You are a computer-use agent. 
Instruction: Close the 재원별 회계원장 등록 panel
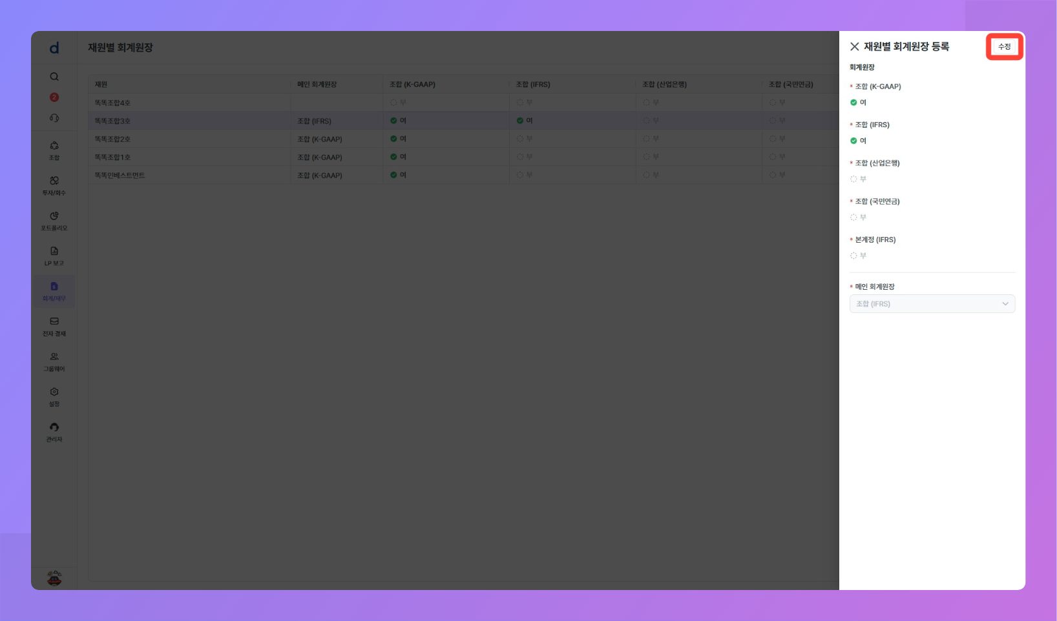[854, 46]
